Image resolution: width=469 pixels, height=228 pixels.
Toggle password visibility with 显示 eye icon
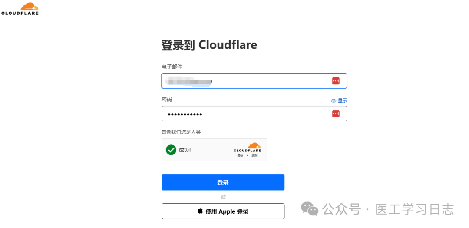[339, 101]
